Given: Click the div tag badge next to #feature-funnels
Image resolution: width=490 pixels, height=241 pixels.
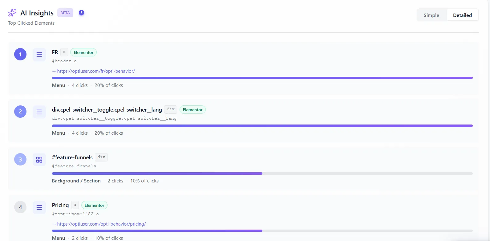Looking at the screenshot, I should pyautogui.click(x=101, y=157).
